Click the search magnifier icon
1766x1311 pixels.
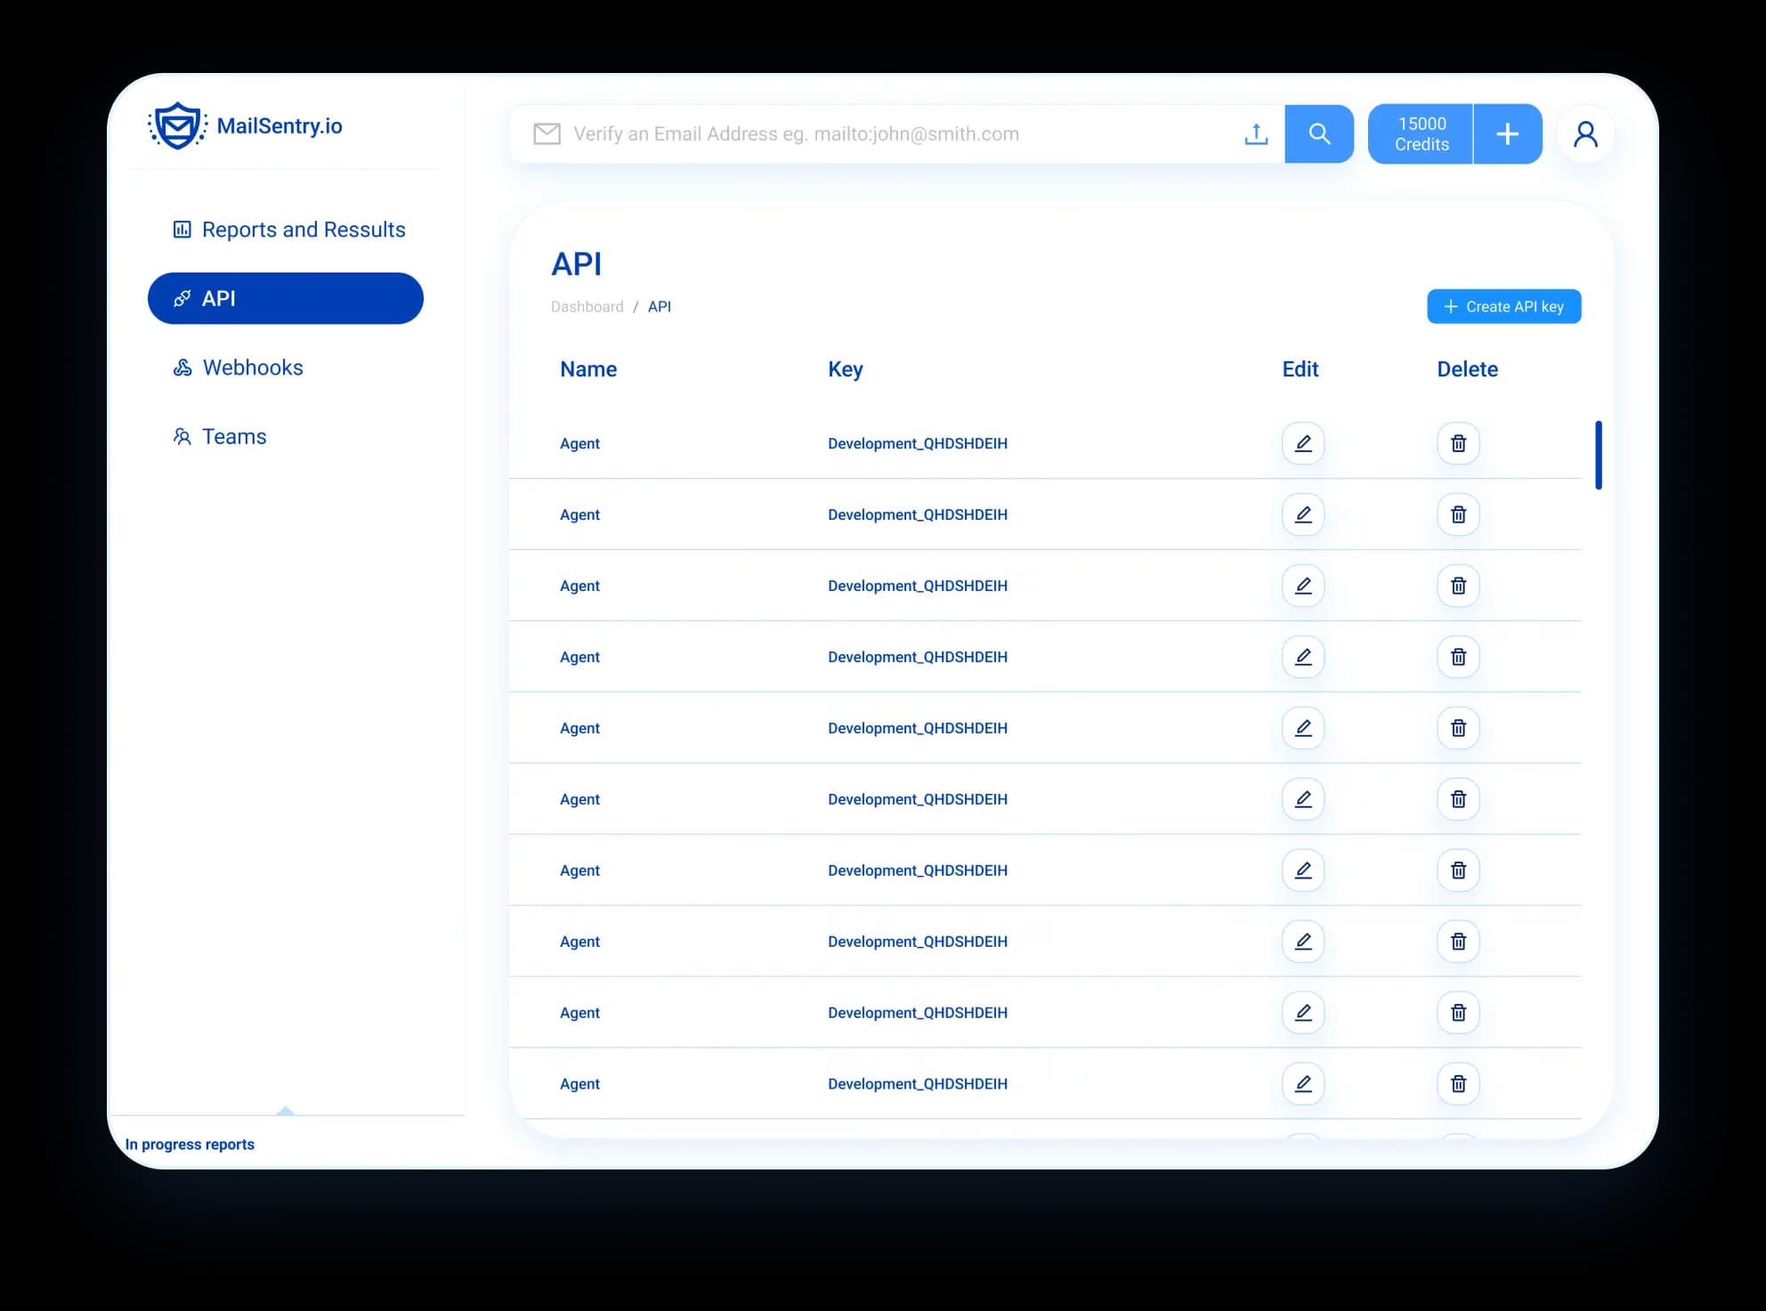1319,134
